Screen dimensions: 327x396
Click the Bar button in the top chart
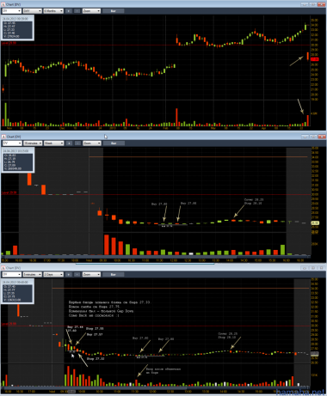pyautogui.click(x=113, y=11)
